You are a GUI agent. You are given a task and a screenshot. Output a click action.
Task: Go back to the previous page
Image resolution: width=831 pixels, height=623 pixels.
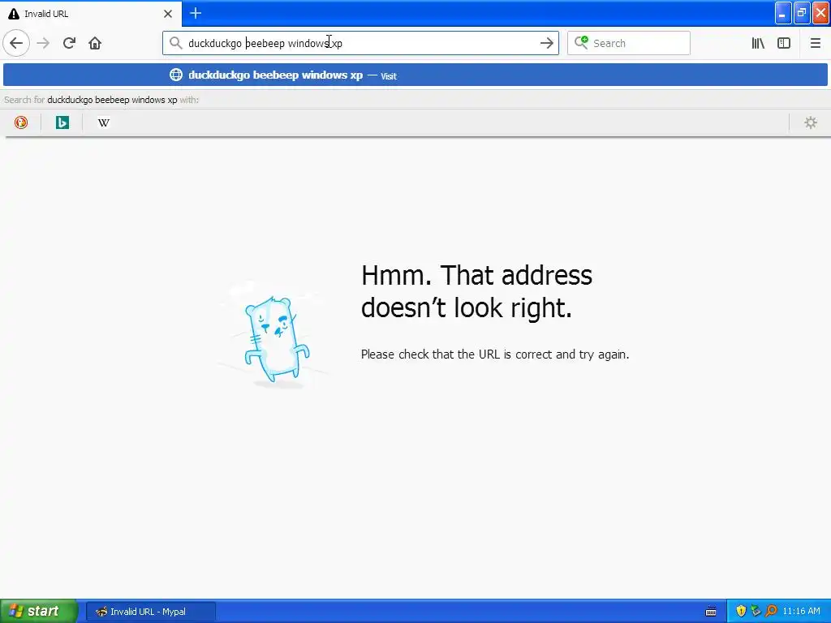click(16, 43)
